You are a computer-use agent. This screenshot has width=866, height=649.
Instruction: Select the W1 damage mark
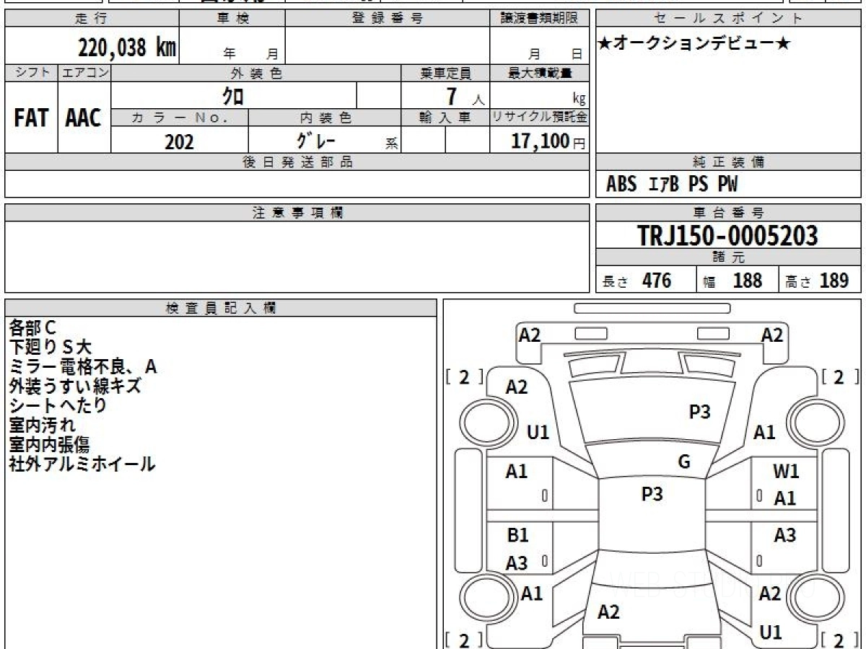tap(786, 472)
